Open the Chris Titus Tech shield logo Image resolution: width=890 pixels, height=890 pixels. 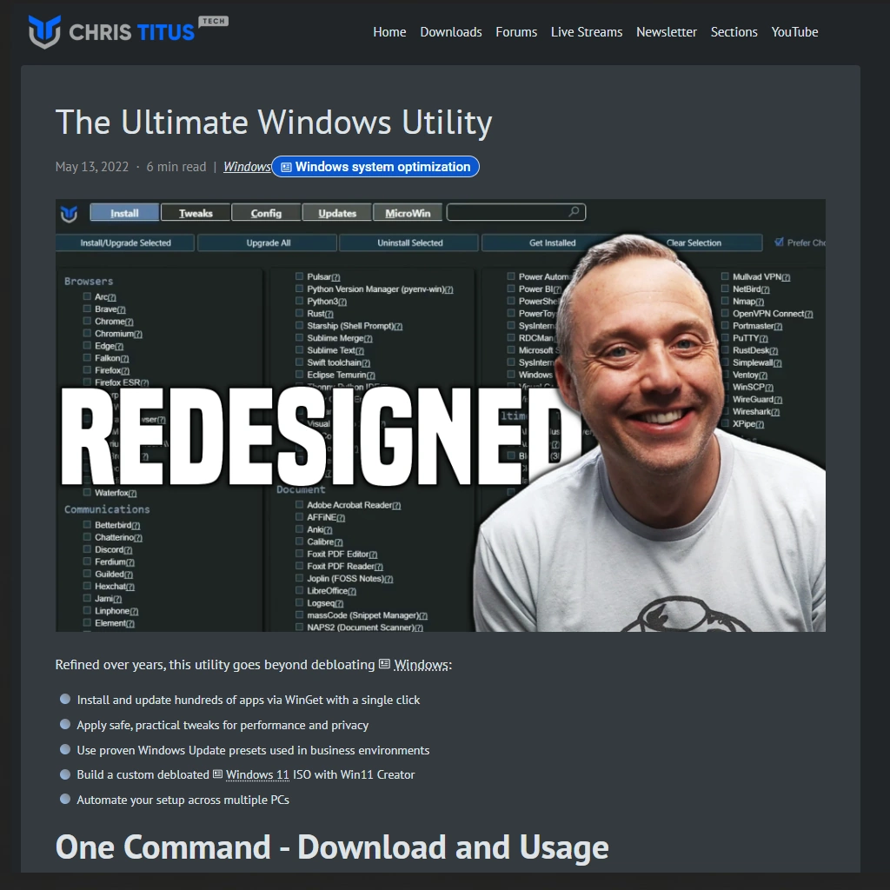44,31
